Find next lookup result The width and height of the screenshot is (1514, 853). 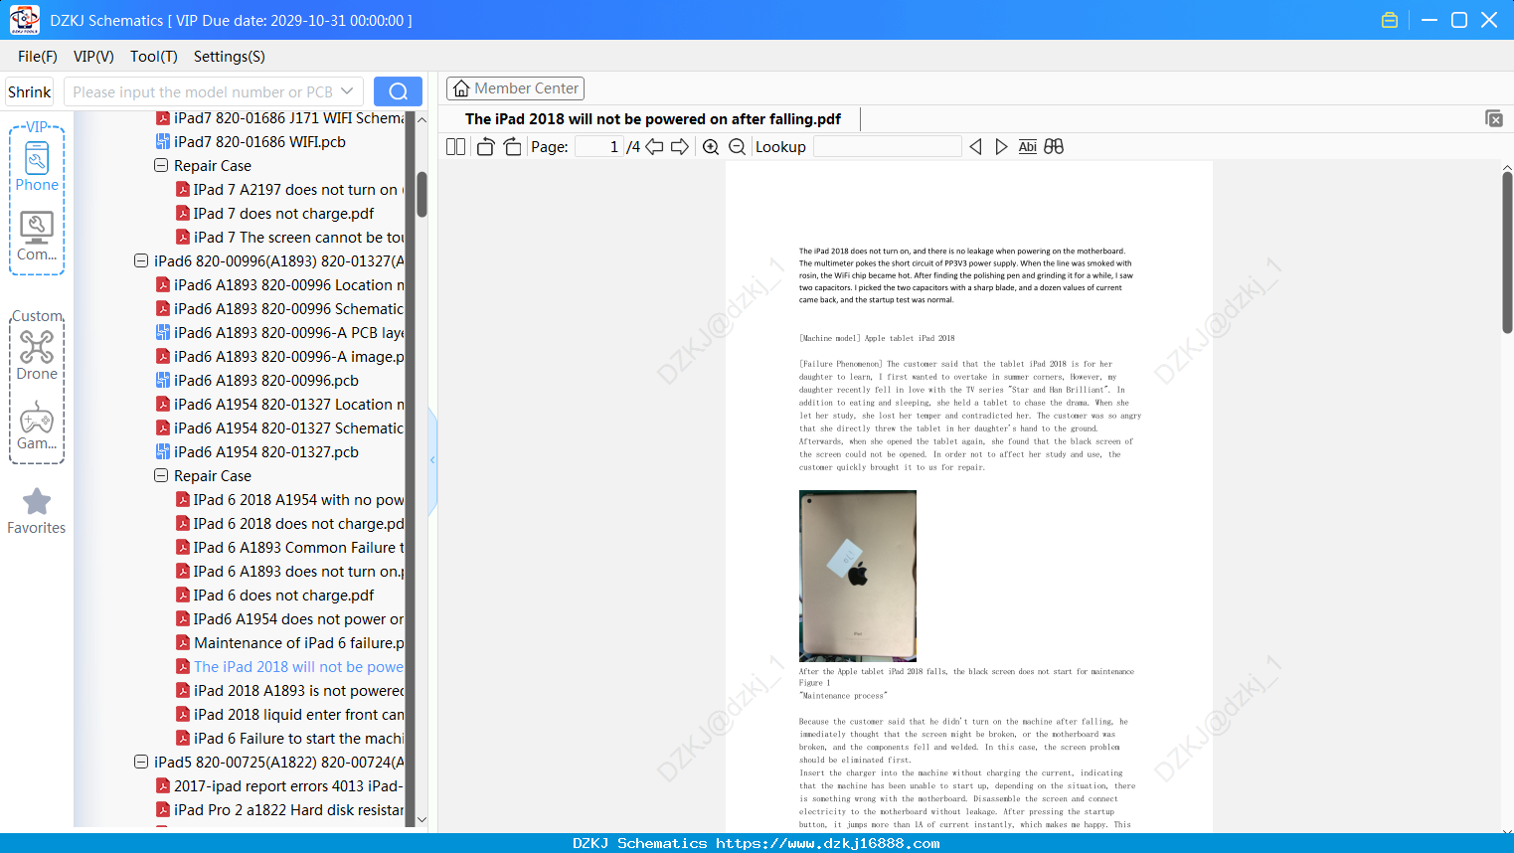point(1001,146)
